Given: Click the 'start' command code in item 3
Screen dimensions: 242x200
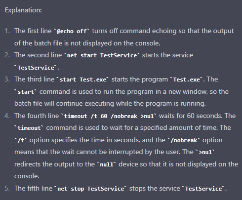Looking at the screenshot, I should click(x=26, y=92).
